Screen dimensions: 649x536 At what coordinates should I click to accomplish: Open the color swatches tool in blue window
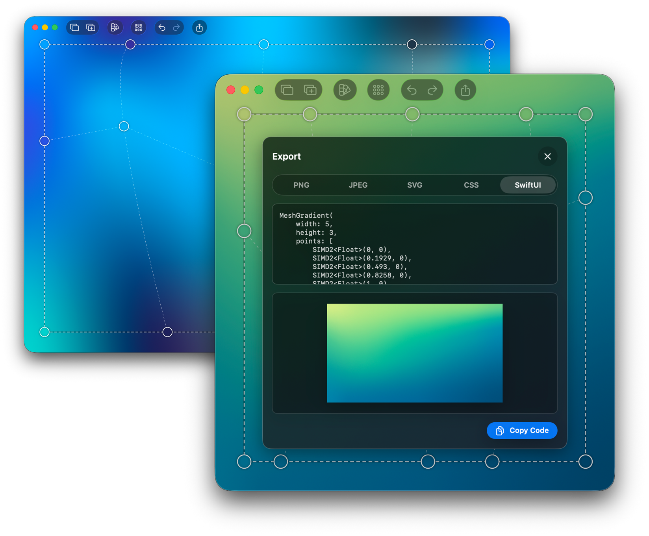115,28
